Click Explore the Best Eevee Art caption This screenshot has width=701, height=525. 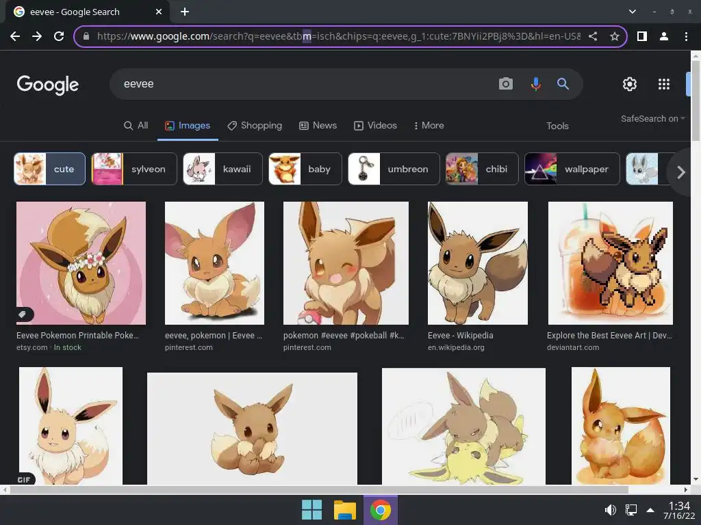[609, 335]
